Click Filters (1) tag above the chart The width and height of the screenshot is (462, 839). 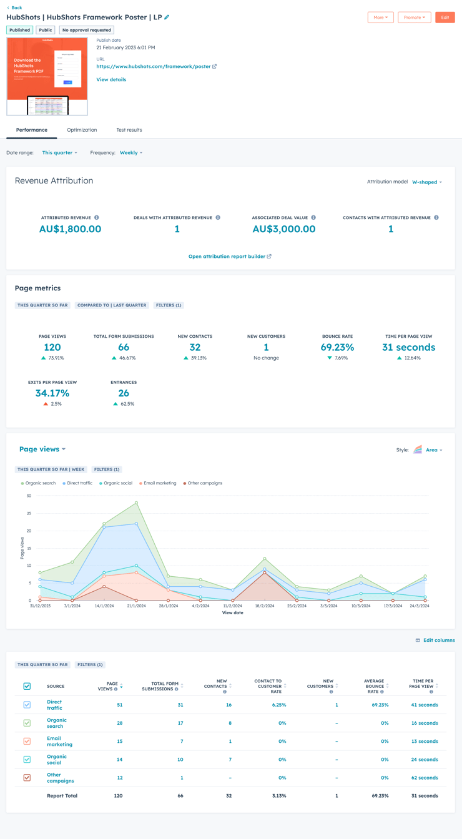coord(107,469)
